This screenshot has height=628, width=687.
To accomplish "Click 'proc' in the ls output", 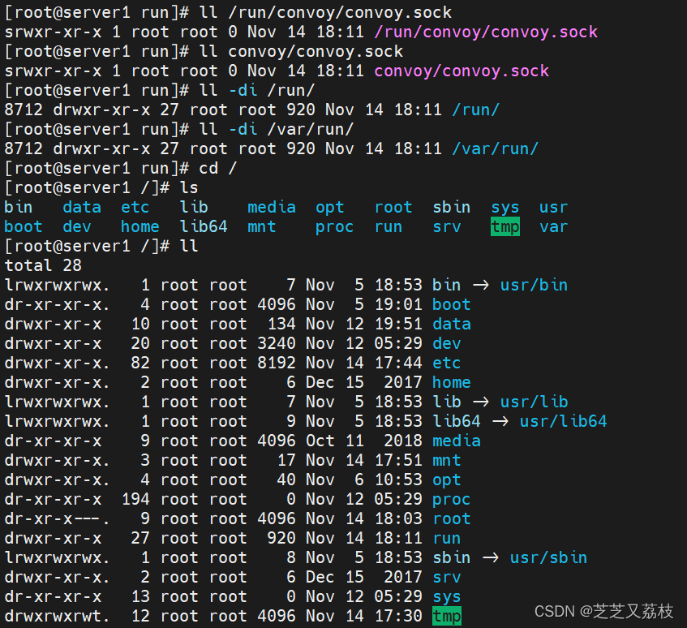I will [335, 227].
